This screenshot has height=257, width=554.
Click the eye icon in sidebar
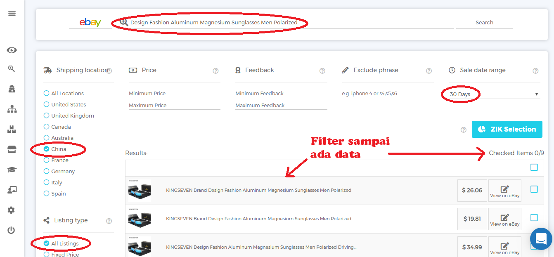coord(12,50)
